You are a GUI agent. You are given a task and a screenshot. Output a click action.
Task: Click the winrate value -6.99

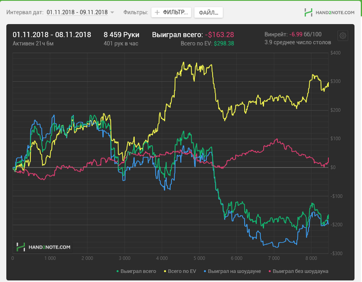[296, 35]
